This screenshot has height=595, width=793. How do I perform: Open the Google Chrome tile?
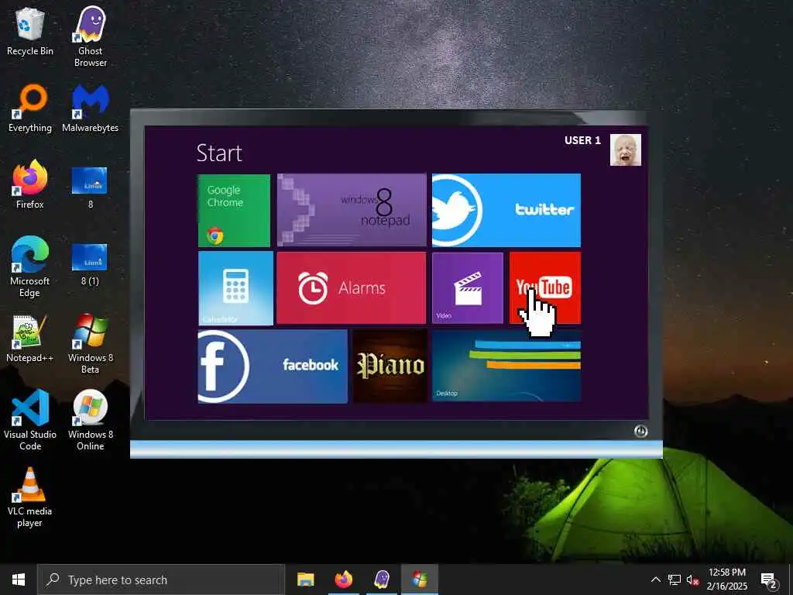coord(234,211)
